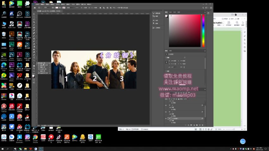This screenshot has width=269, height=151.
Task: Open the Color panel flyout menu
Action: click(x=205, y=12)
